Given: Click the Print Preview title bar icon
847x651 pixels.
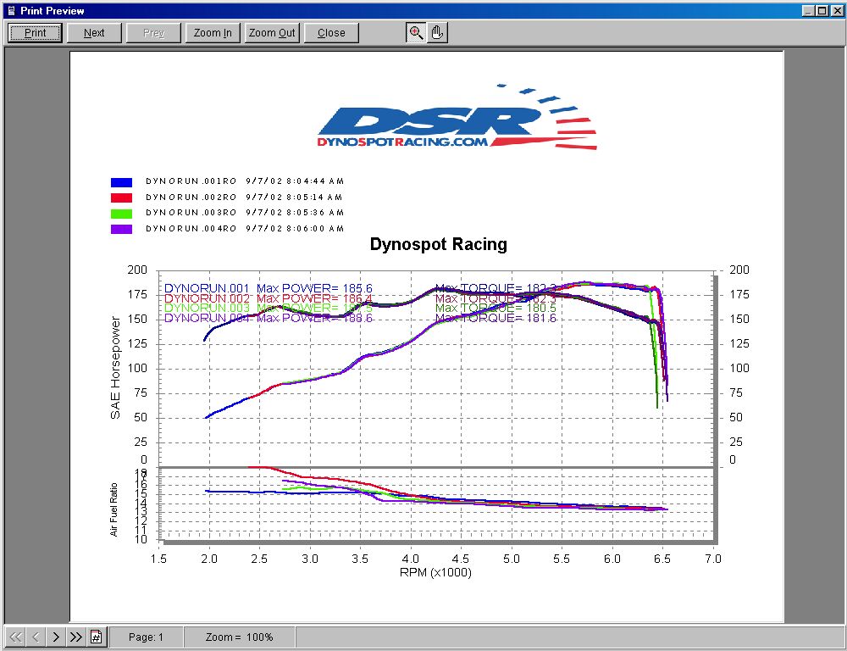Looking at the screenshot, I should click(x=11, y=10).
